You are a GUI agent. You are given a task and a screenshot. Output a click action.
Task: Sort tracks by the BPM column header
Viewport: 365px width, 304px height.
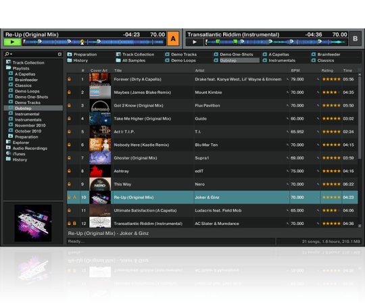(x=295, y=70)
